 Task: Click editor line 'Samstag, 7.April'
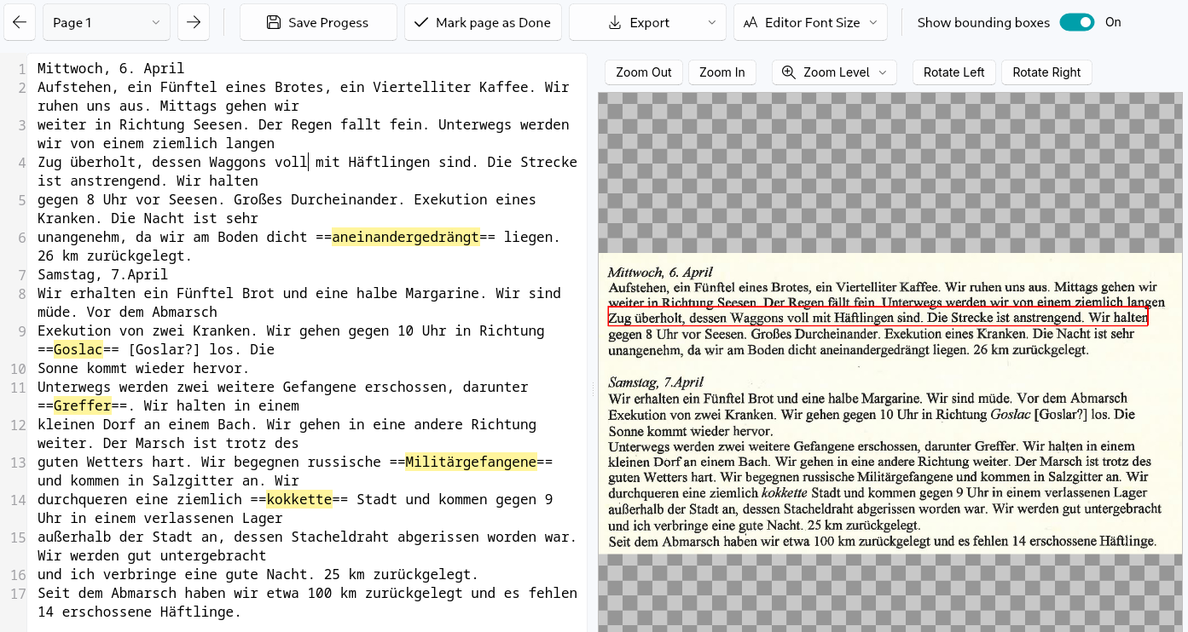coord(102,274)
